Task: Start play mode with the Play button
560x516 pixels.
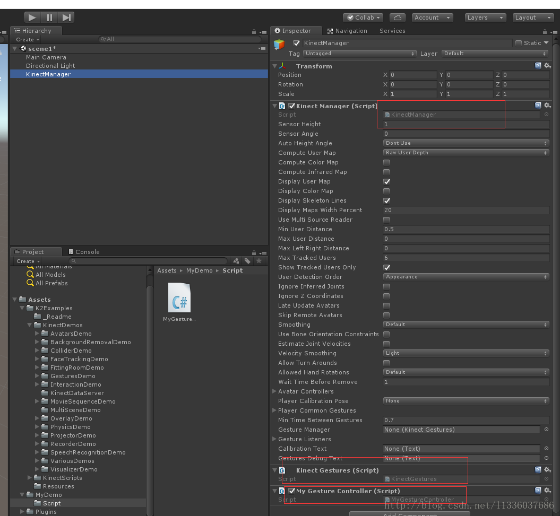Action: pyautogui.click(x=32, y=18)
